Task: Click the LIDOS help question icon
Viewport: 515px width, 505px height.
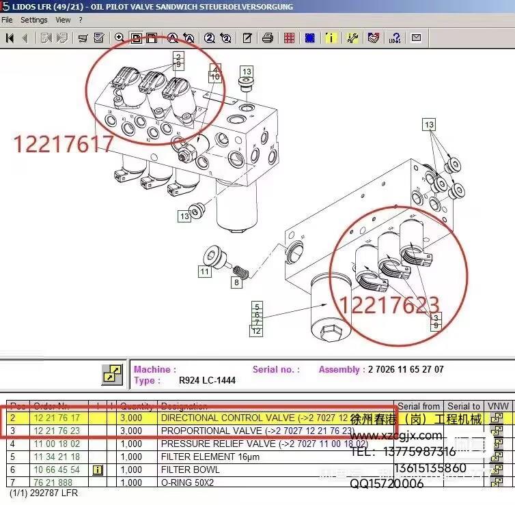Action: tap(395, 38)
